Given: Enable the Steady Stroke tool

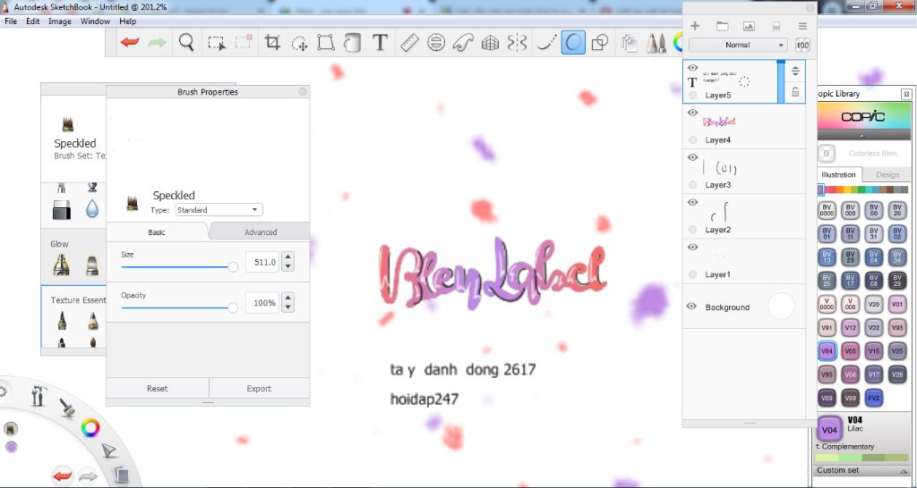Looking at the screenshot, I should (x=545, y=43).
